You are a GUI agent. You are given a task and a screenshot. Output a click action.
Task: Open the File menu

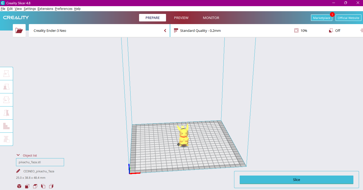(x=3, y=9)
